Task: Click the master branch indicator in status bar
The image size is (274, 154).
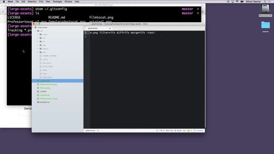Action: point(178,130)
